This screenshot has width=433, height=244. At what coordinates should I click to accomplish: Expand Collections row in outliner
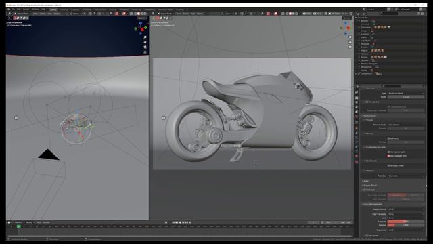click(359, 27)
